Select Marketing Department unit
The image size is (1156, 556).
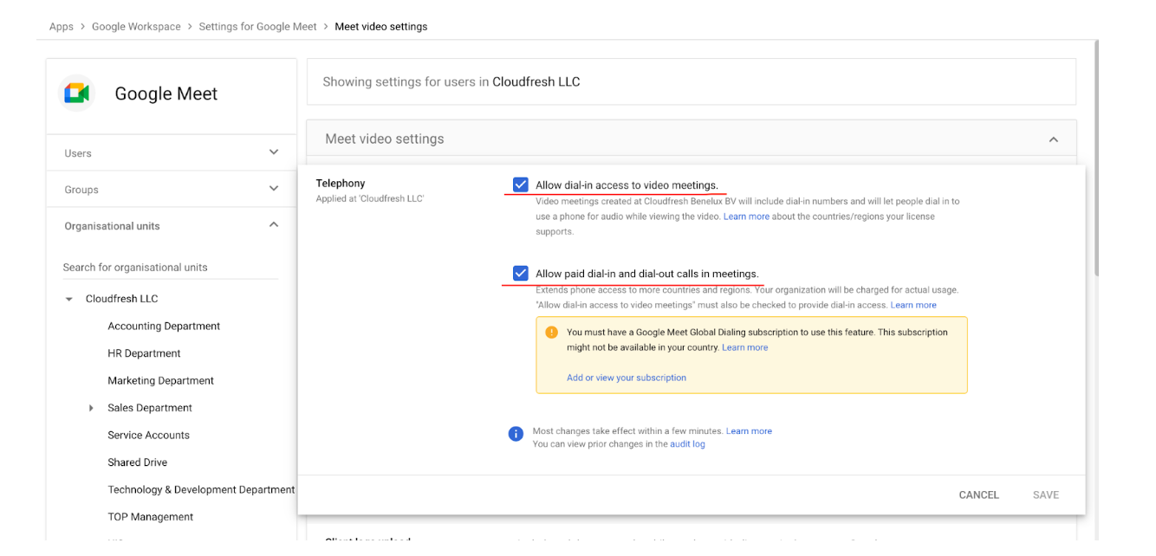pyautogui.click(x=160, y=381)
